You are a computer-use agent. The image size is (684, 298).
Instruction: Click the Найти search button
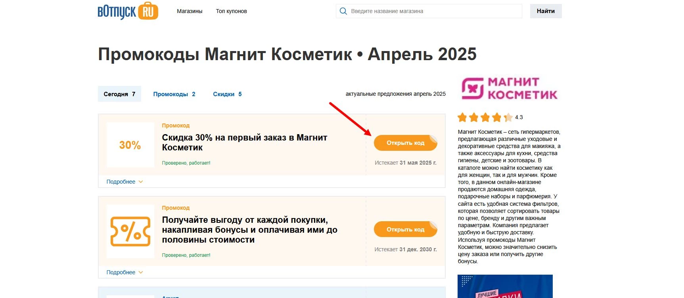point(546,11)
